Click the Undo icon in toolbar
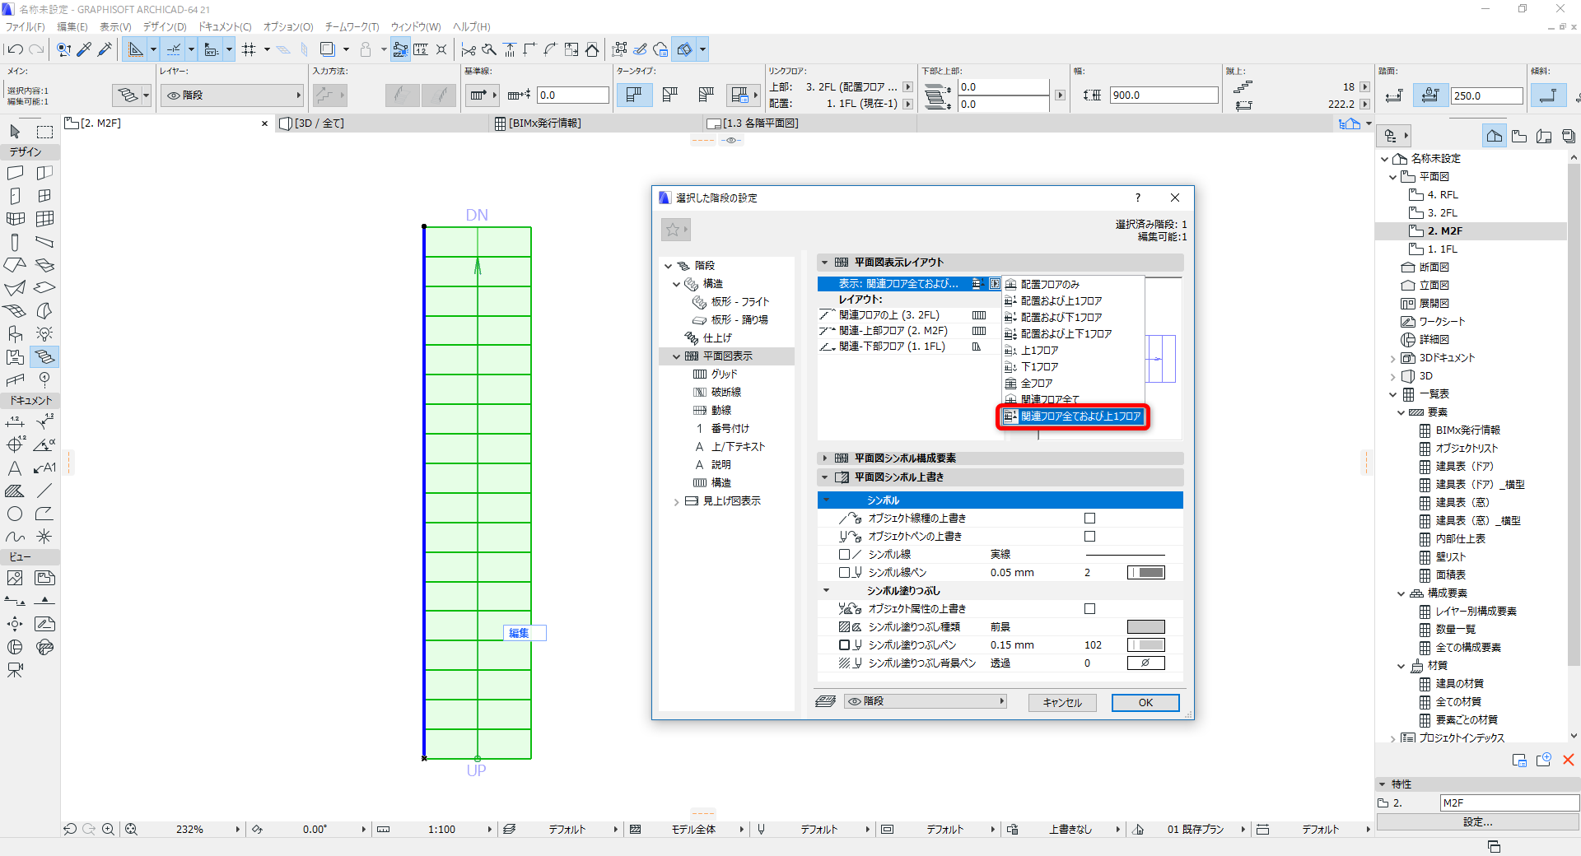 pyautogui.click(x=15, y=49)
